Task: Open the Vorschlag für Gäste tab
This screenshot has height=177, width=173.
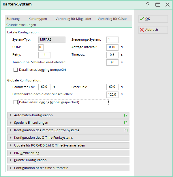Action: [x=112, y=19]
